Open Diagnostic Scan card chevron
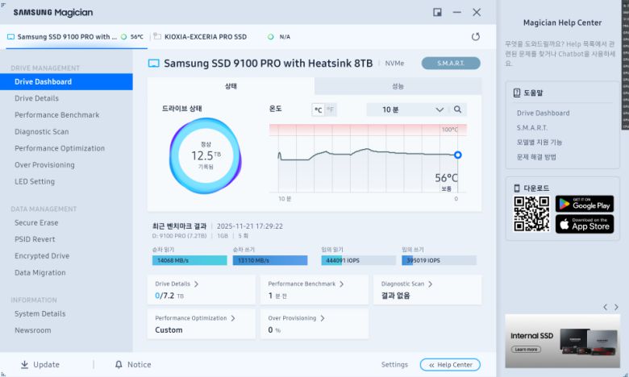The height and width of the screenshot is (377, 629). coord(430,284)
